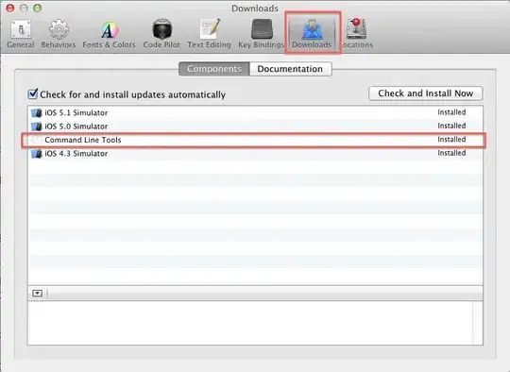
Task: Zoom the Downloads window with green button
Action: 38,8
